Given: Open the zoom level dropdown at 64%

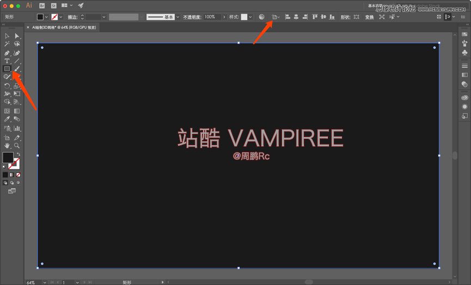Looking at the screenshot, I should [x=45, y=282].
